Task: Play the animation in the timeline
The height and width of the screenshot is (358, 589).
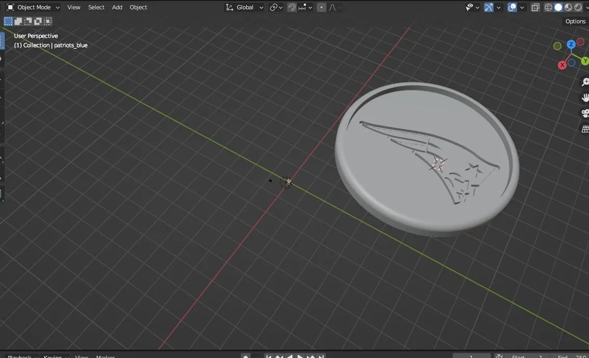Action: (300, 356)
